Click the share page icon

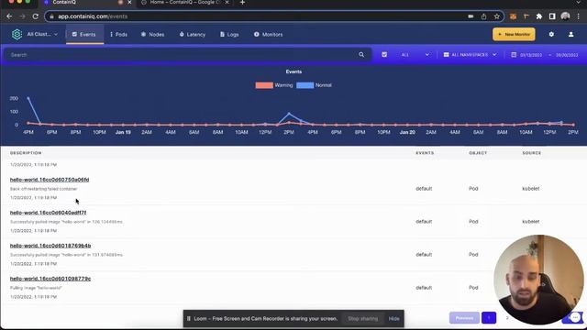coord(483,16)
